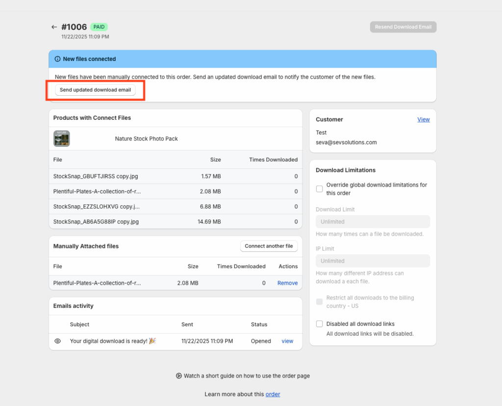
Task: Click Resend Download Email button
Action: 403,27
